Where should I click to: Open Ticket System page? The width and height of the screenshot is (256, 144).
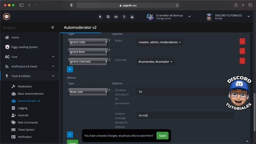[26, 130]
